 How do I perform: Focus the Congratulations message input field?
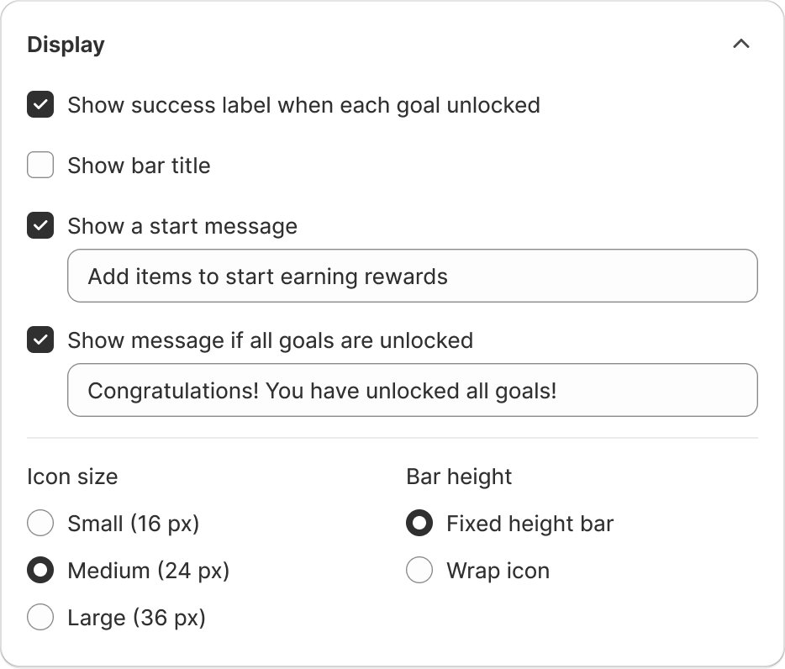pos(412,390)
